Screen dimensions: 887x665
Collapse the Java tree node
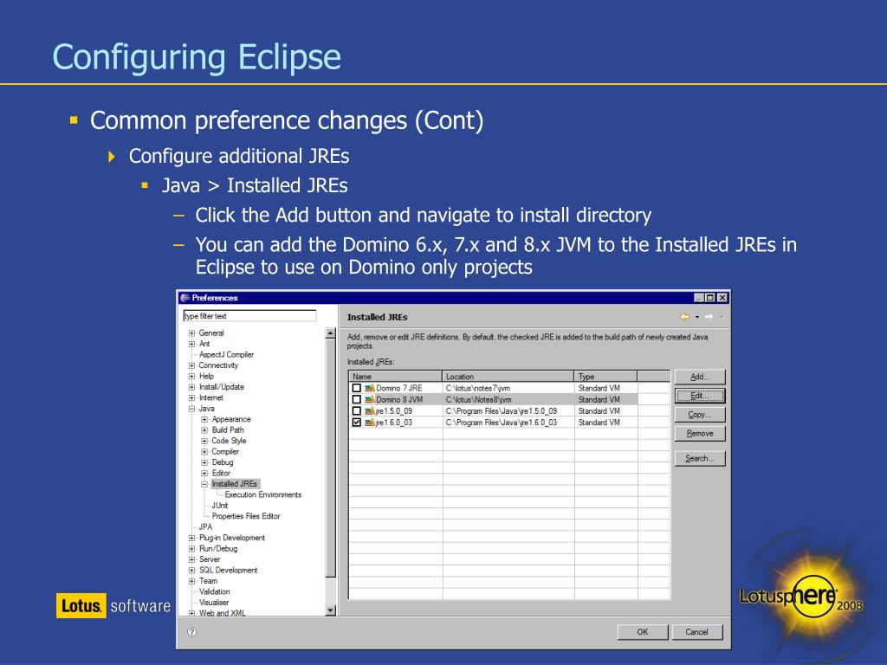pos(191,409)
